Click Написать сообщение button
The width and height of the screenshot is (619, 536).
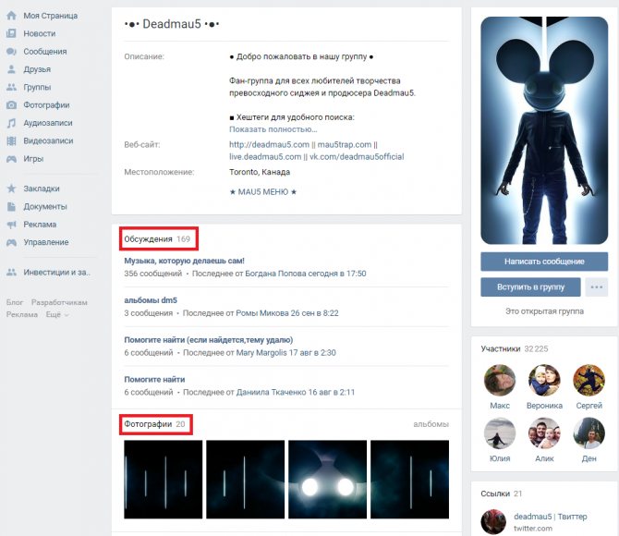[544, 262]
